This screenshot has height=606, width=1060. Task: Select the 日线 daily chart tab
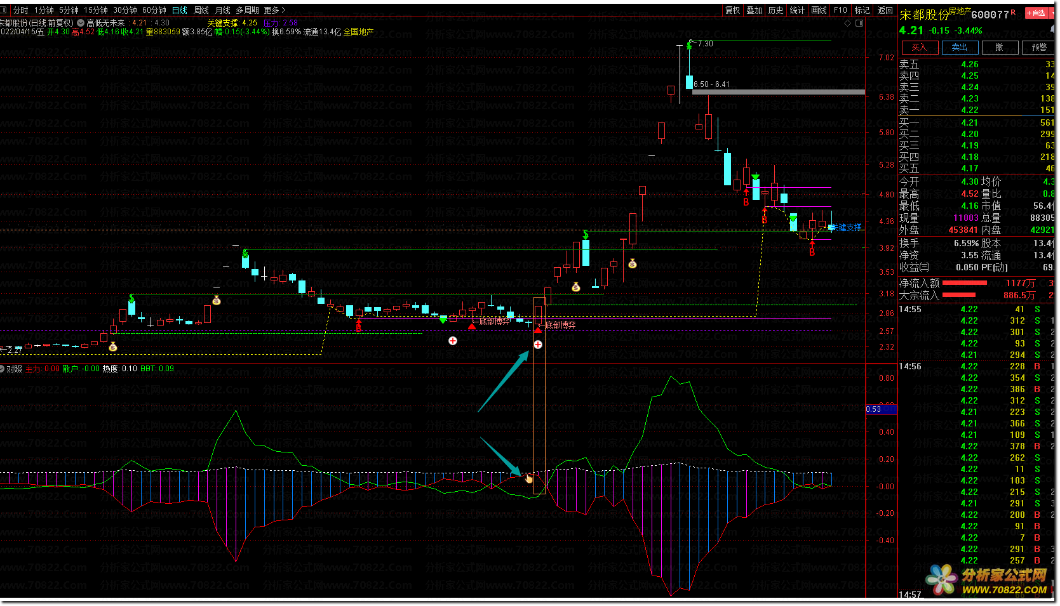[180, 10]
